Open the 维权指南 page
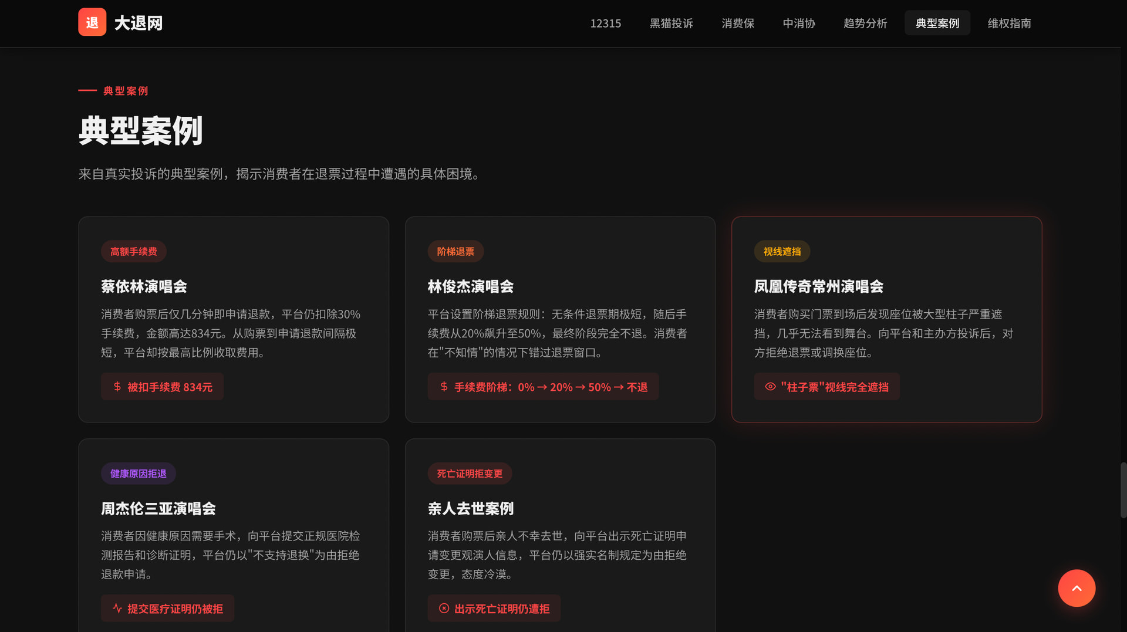1127x632 pixels. coord(1008,23)
